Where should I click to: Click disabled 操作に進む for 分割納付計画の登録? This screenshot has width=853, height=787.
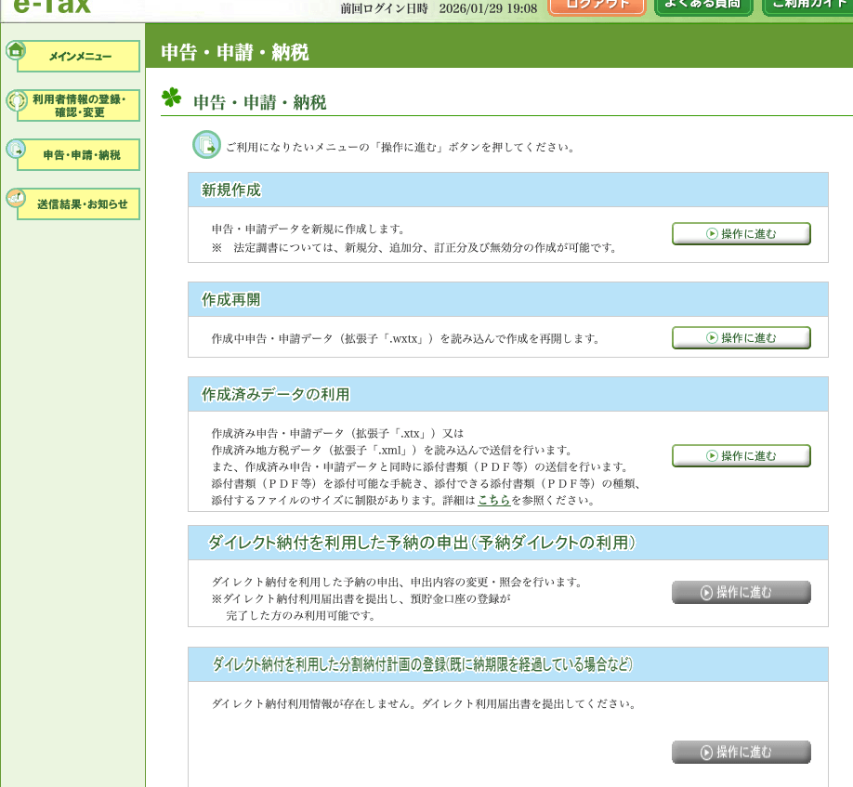tap(741, 753)
